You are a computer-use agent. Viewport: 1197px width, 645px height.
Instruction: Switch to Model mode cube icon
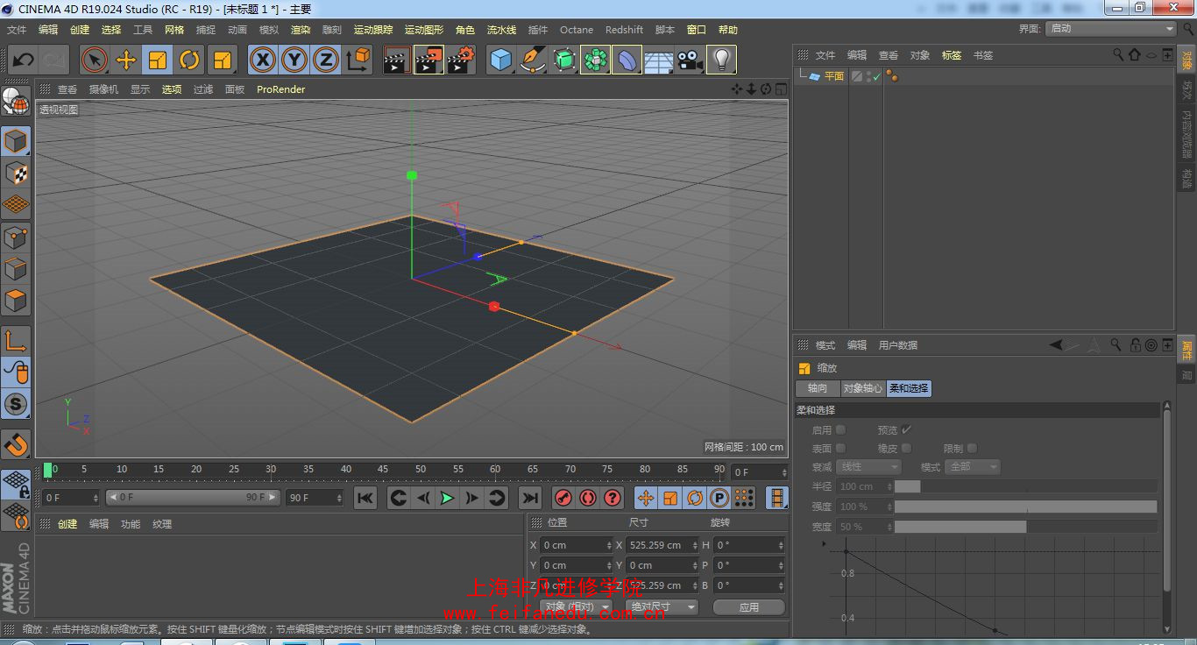click(x=16, y=141)
